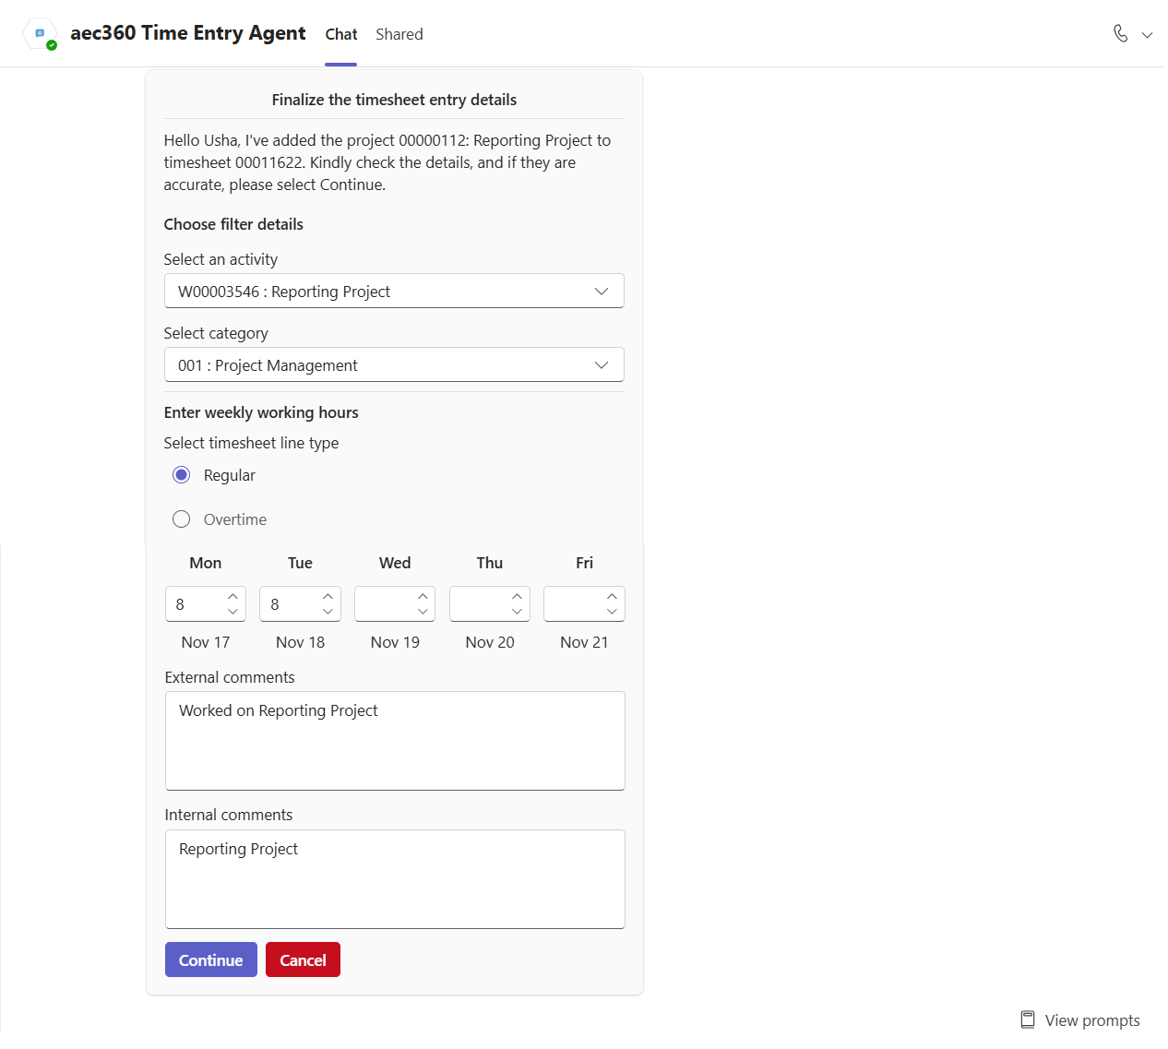Click the Internal comments text box
Viewport: 1168px width, 1049px height.
click(395, 879)
